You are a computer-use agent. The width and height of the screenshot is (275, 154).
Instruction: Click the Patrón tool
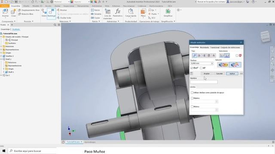tap(95, 10)
